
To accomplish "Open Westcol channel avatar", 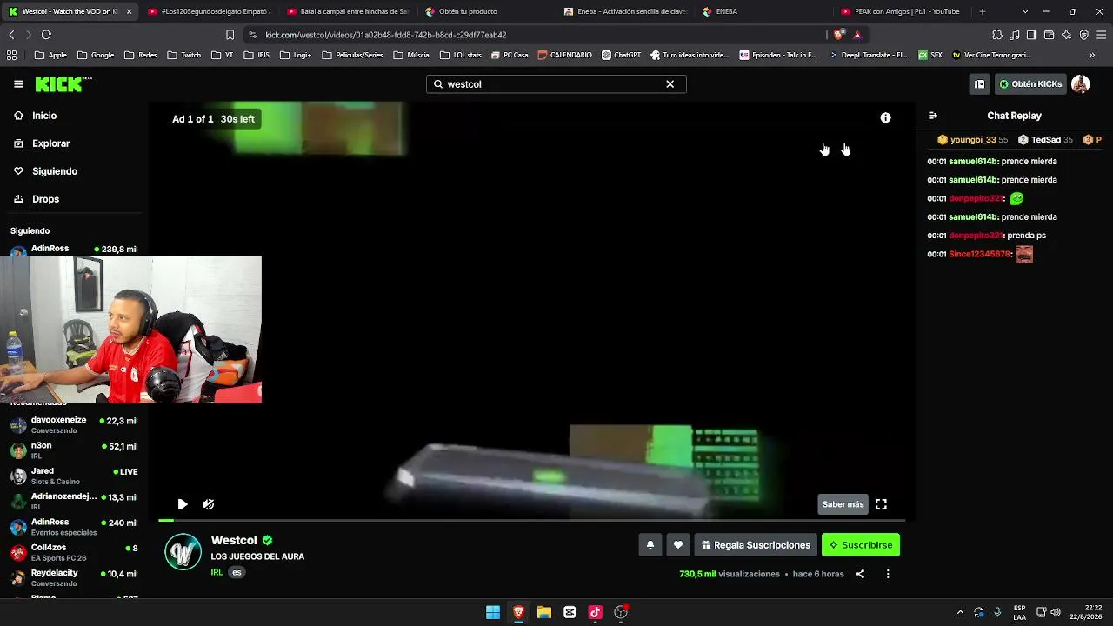I will pyautogui.click(x=183, y=553).
